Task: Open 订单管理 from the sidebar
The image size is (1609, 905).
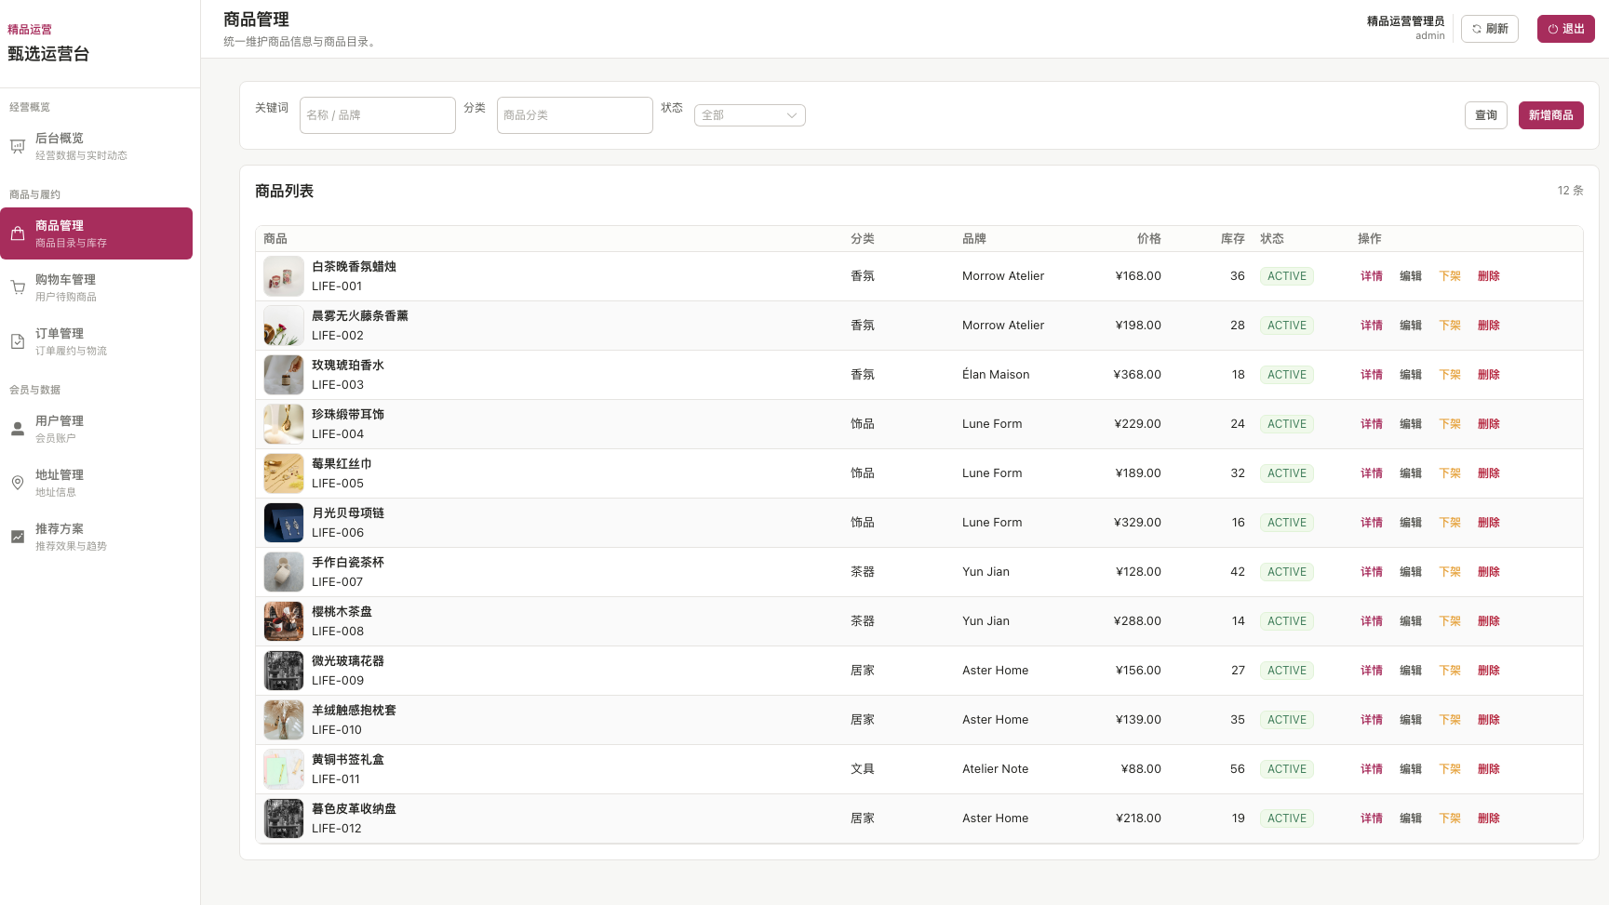Action: [97, 341]
